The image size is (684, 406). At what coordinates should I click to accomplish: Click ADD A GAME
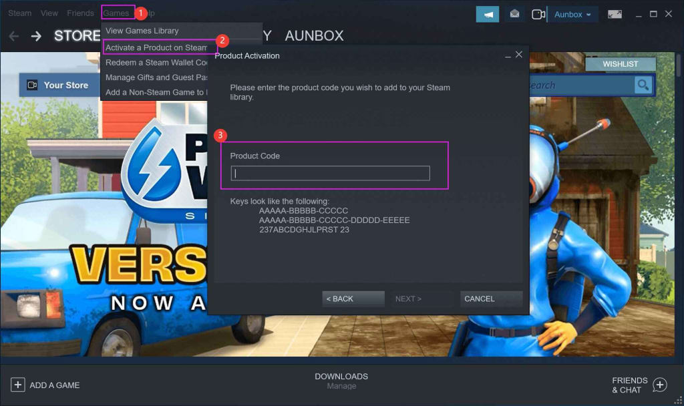click(x=55, y=385)
